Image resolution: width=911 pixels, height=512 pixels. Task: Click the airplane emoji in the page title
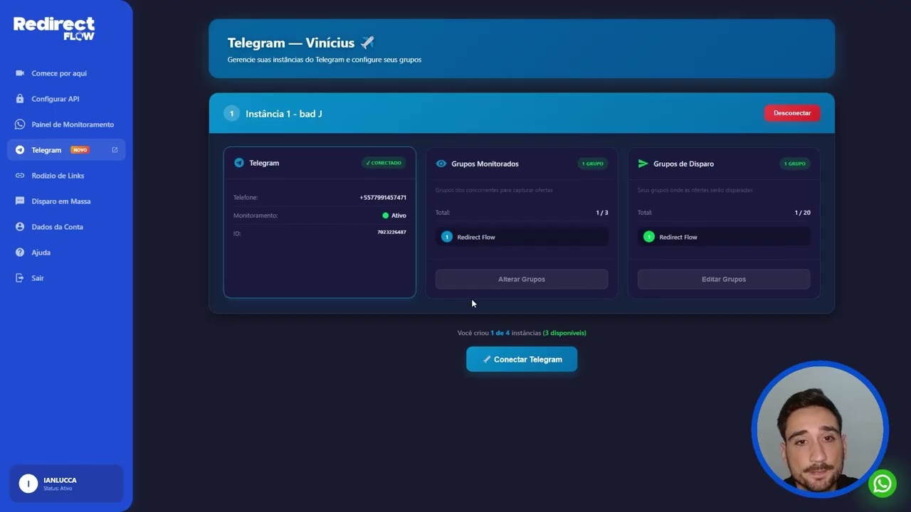click(367, 43)
